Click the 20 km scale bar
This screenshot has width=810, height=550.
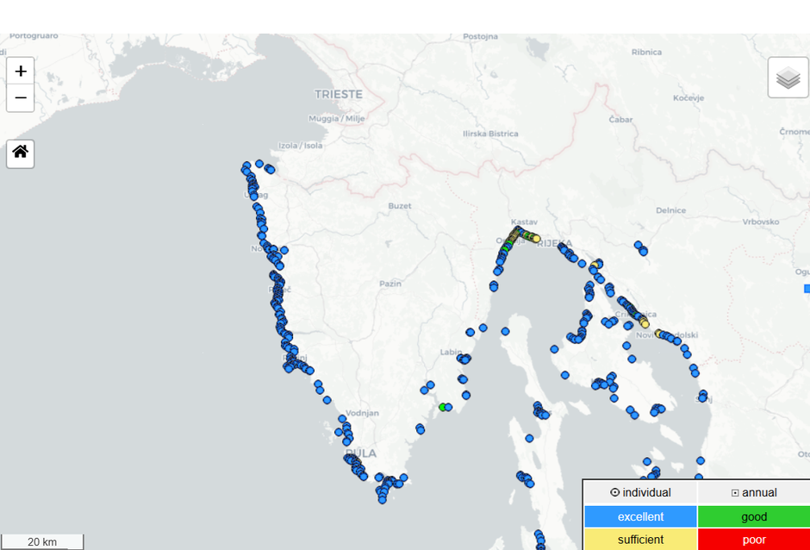click(42, 541)
